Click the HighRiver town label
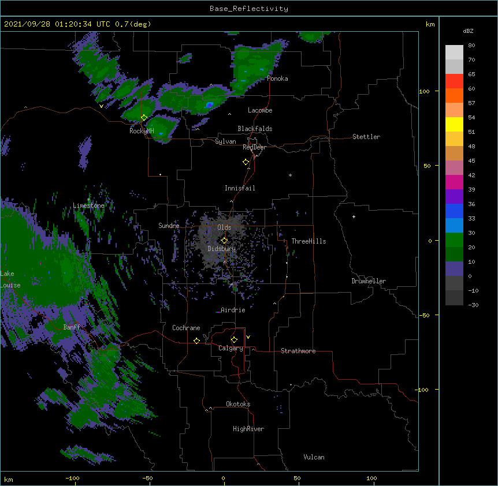This screenshot has width=498, height=486. [248, 429]
